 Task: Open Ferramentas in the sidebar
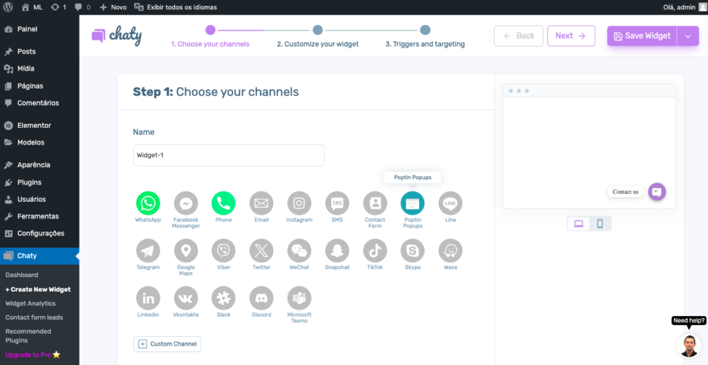pyautogui.click(x=39, y=216)
